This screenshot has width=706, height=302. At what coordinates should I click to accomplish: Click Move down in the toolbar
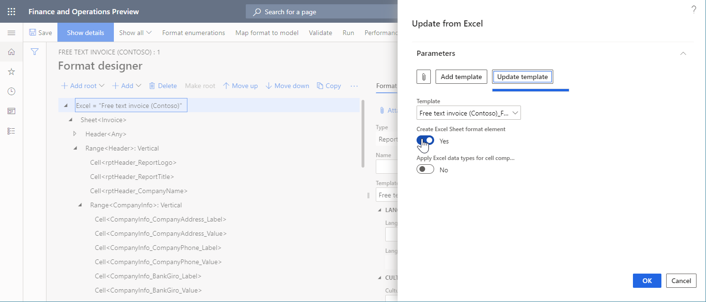tap(287, 86)
